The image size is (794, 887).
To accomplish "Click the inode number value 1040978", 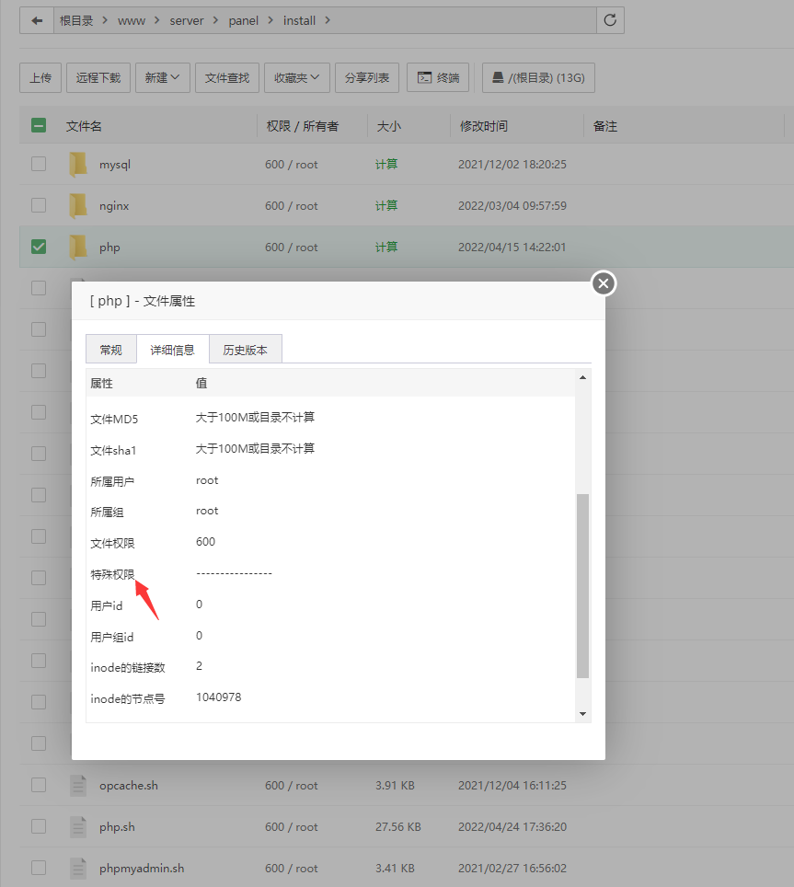I will pyautogui.click(x=219, y=697).
